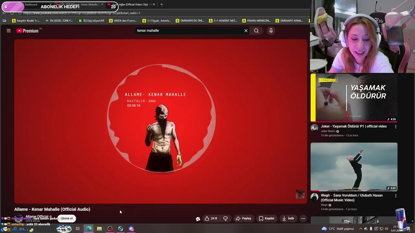Open Joker Resmi channel avatar

(314, 128)
